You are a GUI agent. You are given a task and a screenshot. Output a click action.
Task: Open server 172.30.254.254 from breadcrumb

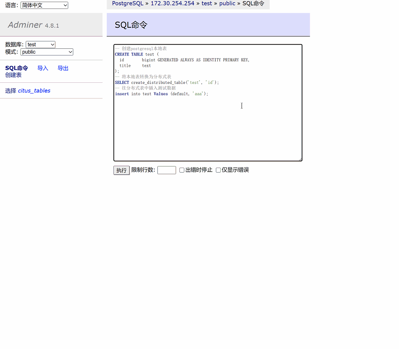(172, 3)
